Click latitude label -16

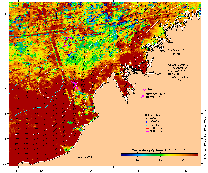tap(4, 64)
